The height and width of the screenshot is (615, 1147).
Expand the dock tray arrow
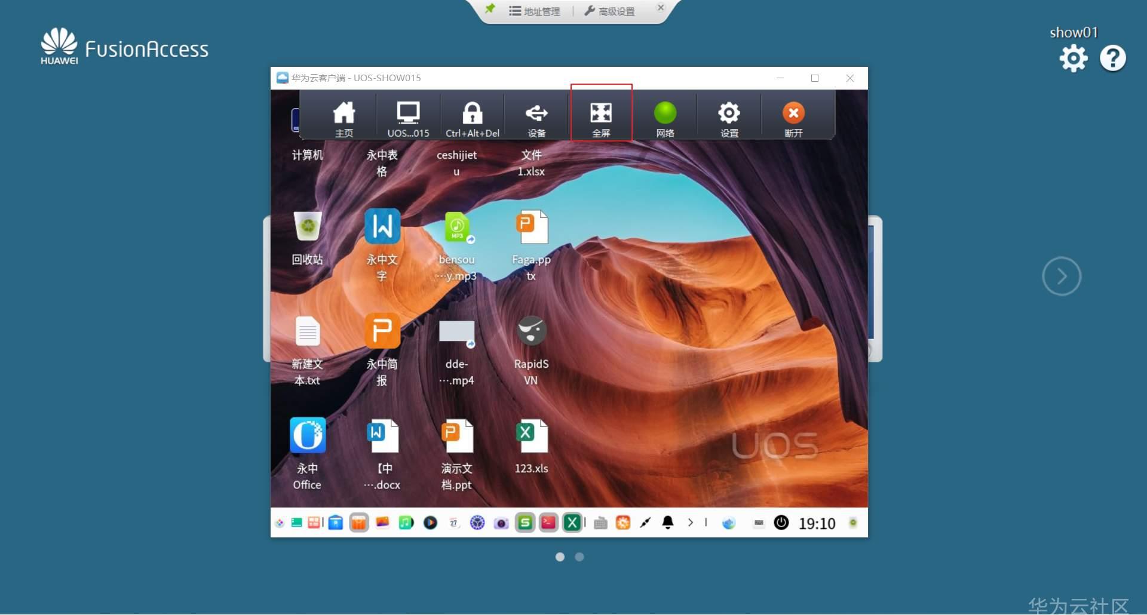tap(691, 523)
